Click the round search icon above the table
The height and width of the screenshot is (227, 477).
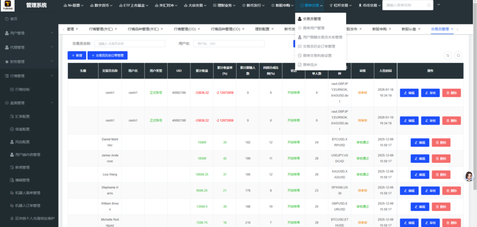coord(458,55)
